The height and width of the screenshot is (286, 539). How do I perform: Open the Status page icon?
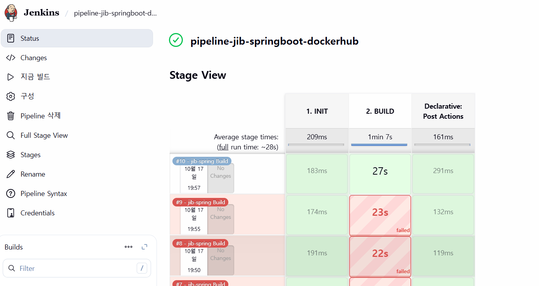(x=11, y=38)
